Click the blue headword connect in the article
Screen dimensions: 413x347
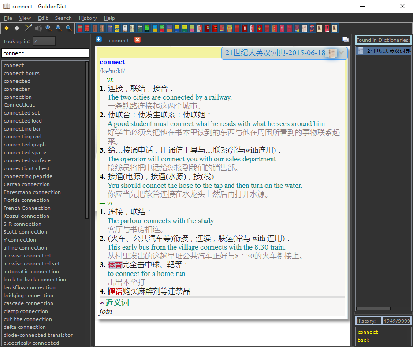[x=112, y=62]
